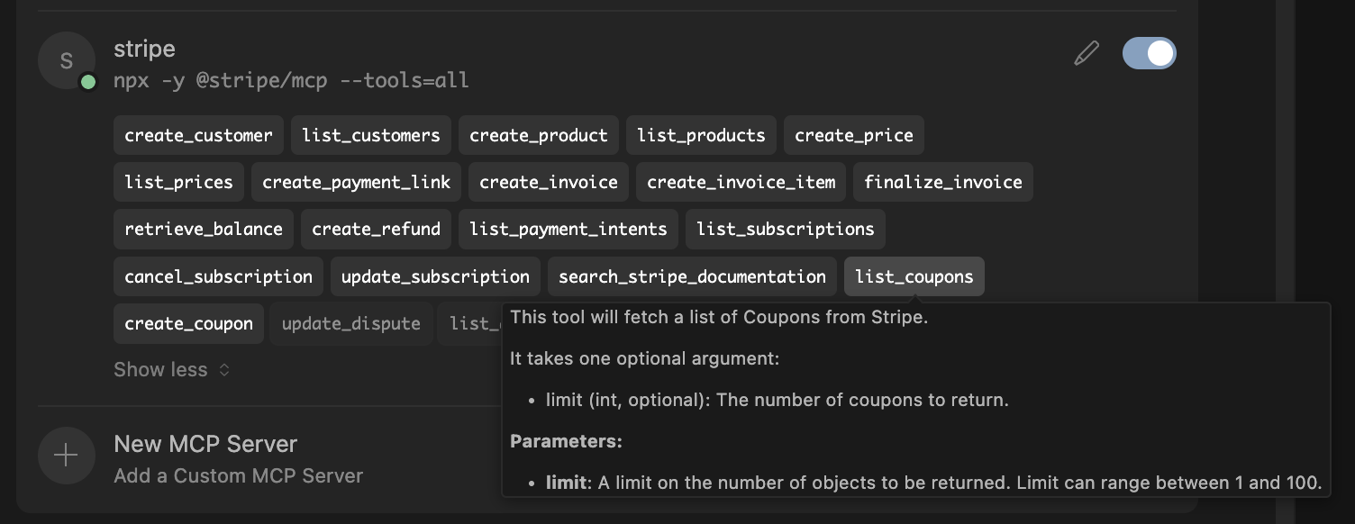Select the retrieve_balance tool chip
The width and height of the screenshot is (1355, 524).
point(203,230)
